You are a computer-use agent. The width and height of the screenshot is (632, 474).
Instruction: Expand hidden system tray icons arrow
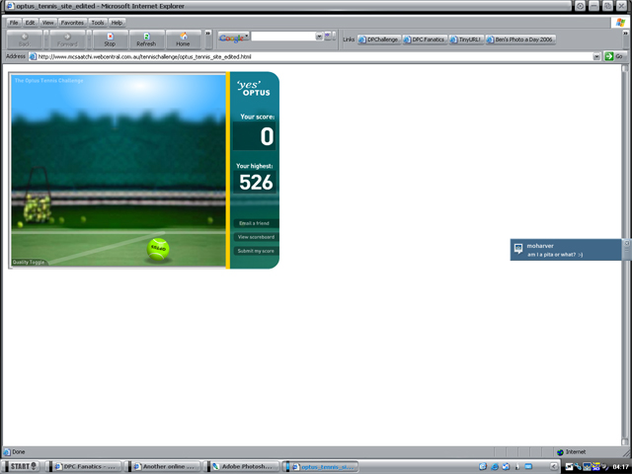tap(554, 466)
